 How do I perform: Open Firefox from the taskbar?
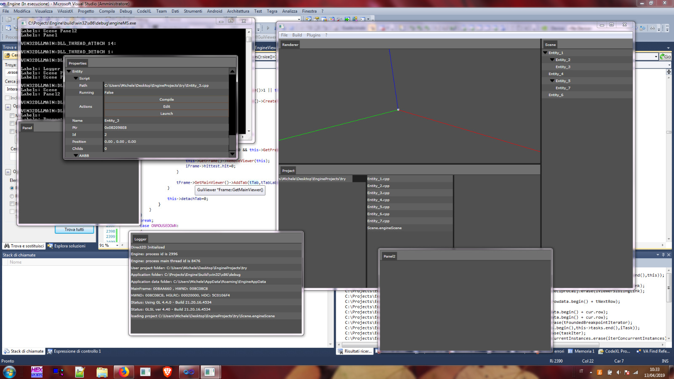[x=123, y=372]
